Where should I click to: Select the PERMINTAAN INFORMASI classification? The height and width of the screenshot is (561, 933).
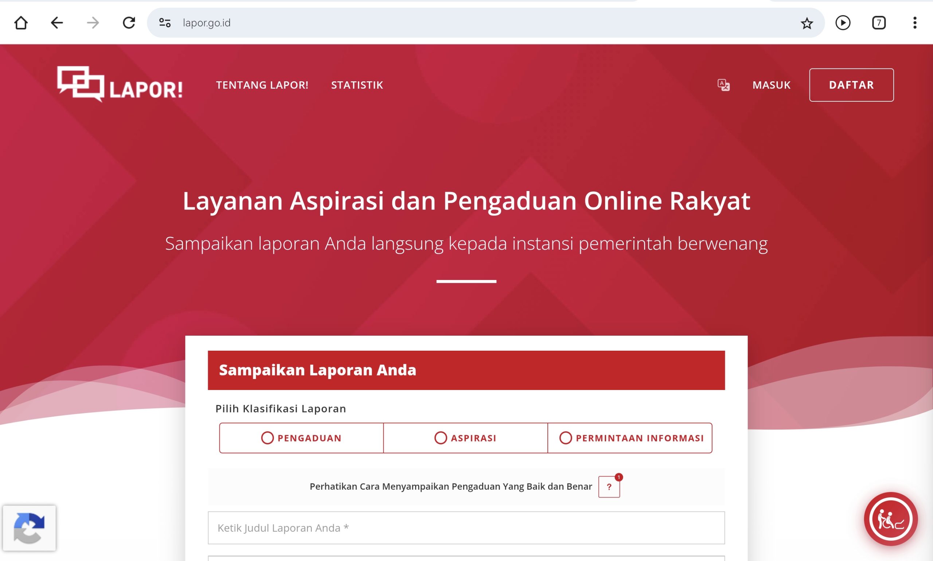[629, 438]
